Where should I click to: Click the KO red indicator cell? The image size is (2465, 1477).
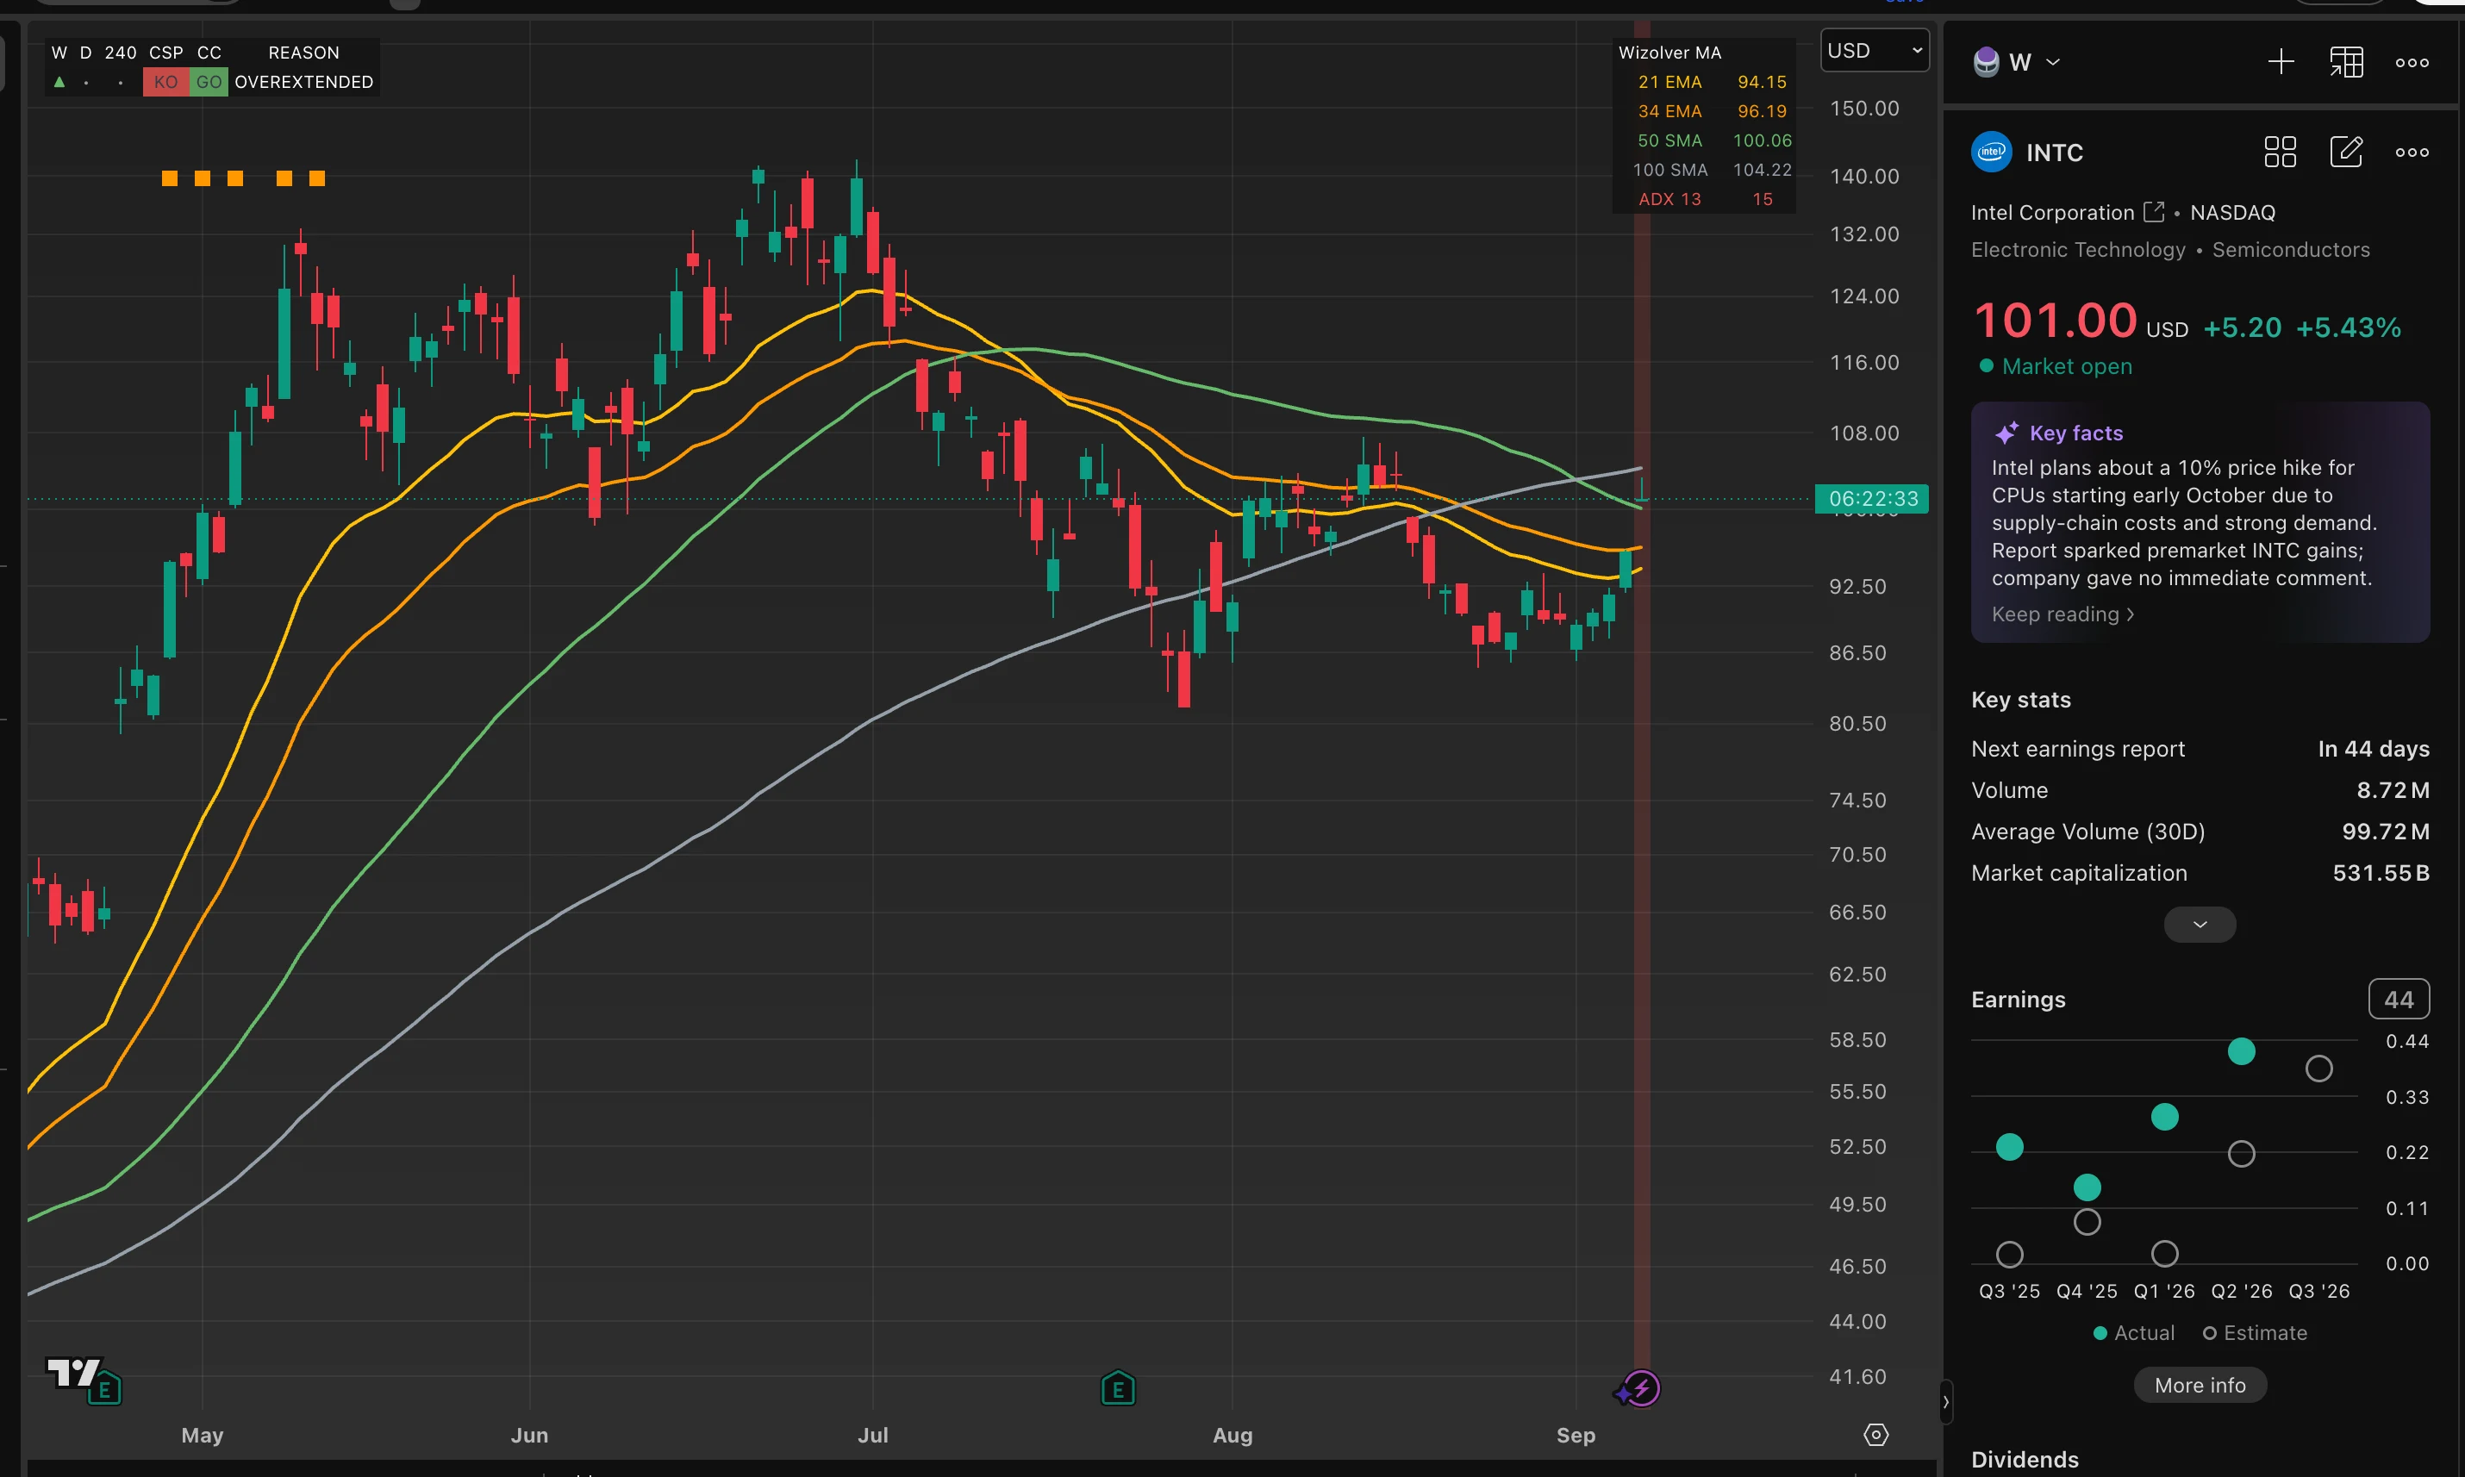[x=165, y=82]
